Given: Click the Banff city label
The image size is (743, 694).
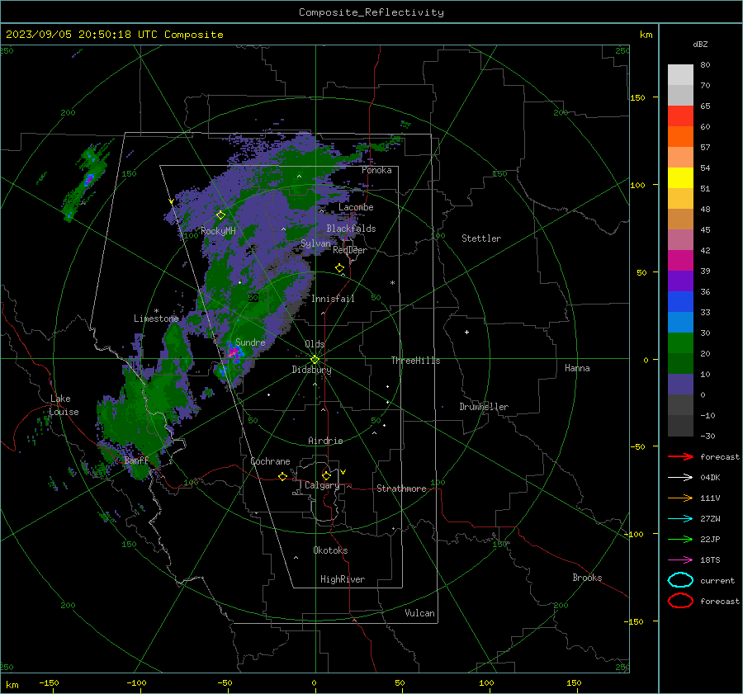Looking at the screenshot, I should coord(136,460).
